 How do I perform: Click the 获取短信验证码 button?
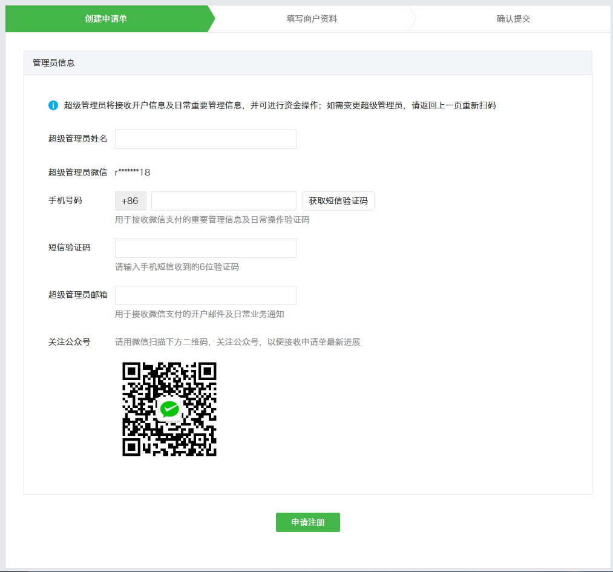point(338,201)
